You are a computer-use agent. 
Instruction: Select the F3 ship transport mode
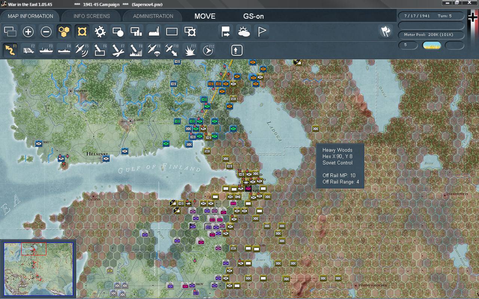tap(46, 50)
